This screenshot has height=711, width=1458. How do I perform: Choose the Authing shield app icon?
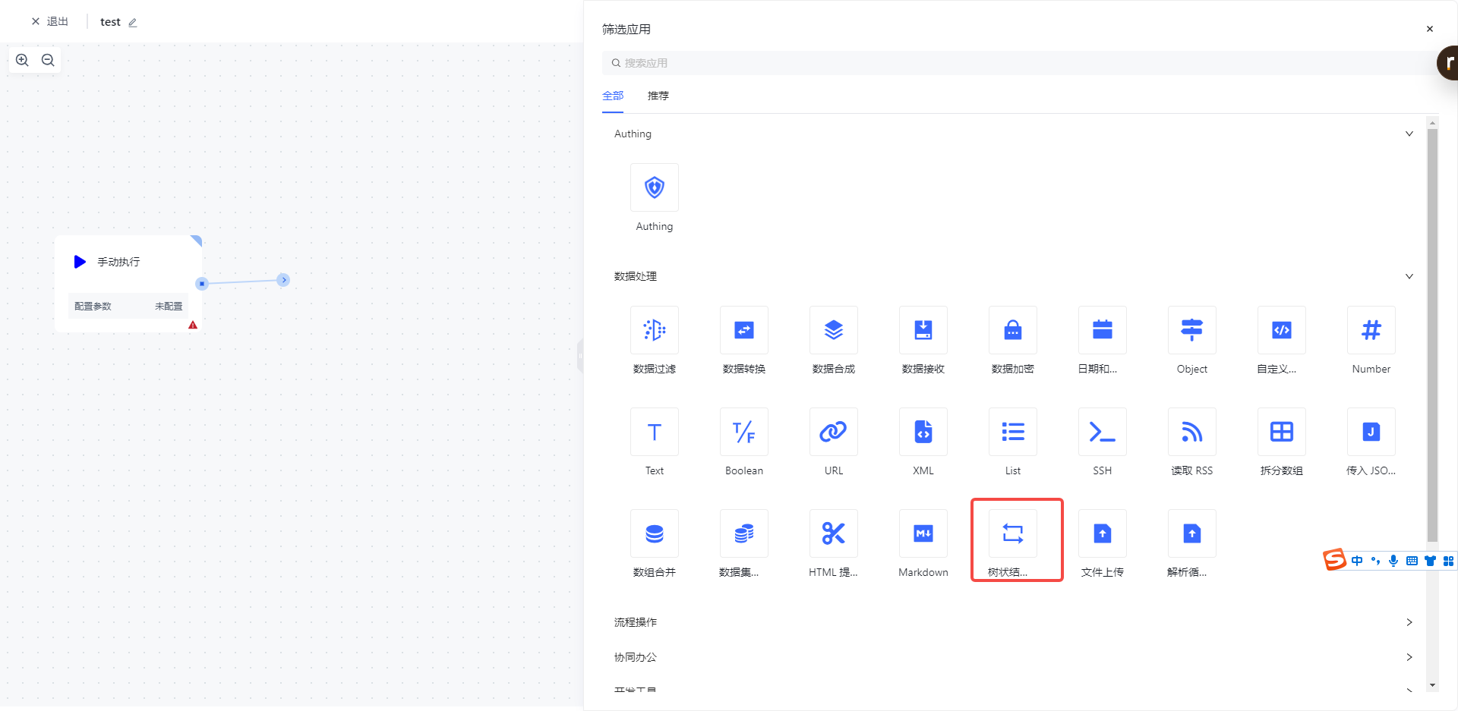(x=654, y=187)
